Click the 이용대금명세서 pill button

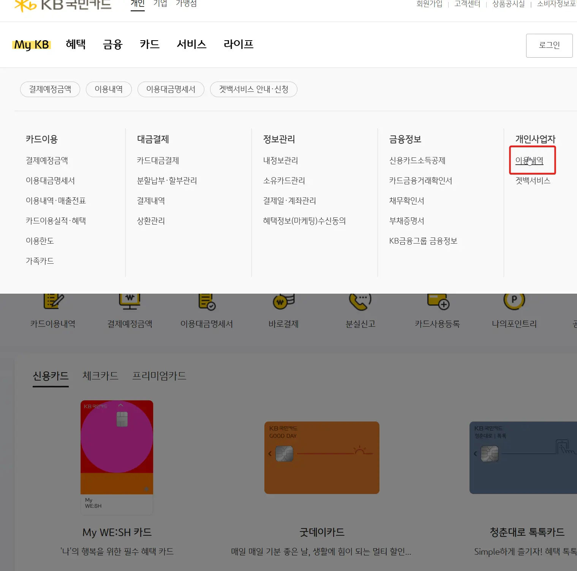point(171,89)
